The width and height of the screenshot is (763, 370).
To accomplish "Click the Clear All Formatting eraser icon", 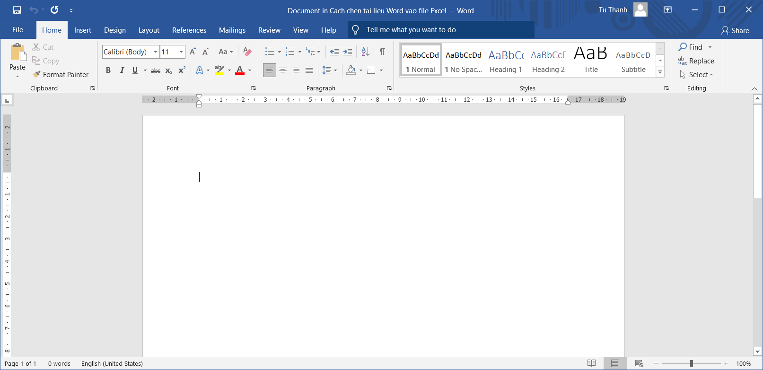I will (x=247, y=52).
